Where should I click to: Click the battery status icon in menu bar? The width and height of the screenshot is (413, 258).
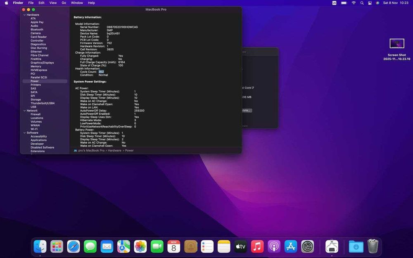pos(344,3)
